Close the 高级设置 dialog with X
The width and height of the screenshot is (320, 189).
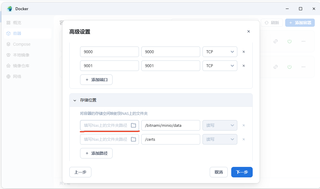[249, 31]
